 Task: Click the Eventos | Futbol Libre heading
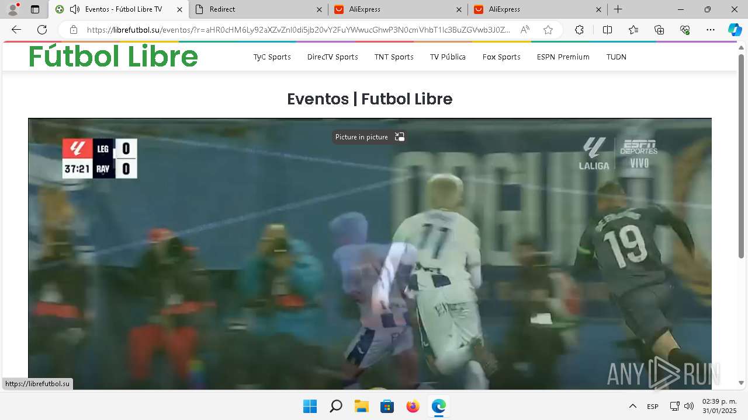[370, 99]
